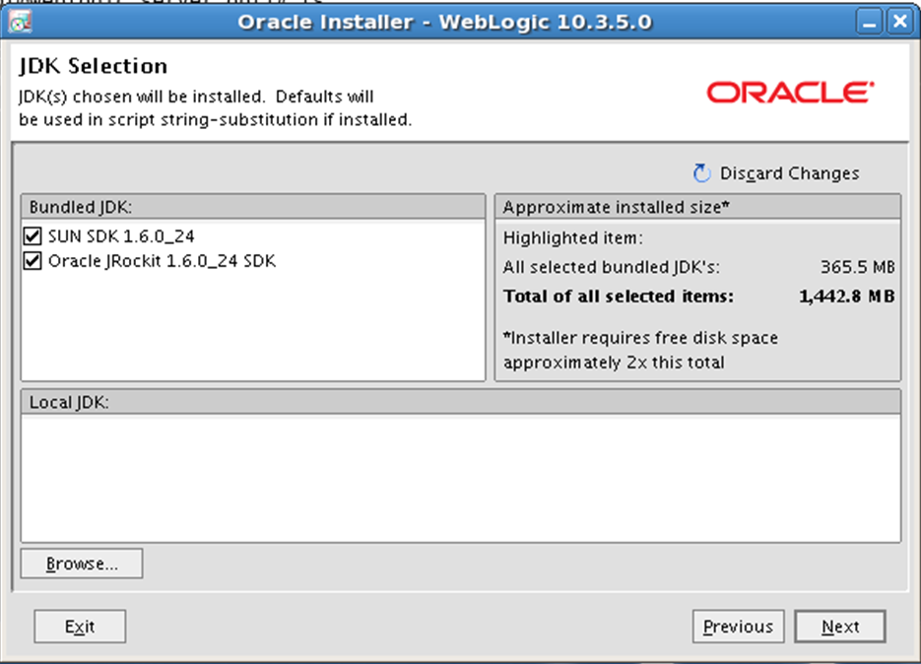This screenshot has width=921, height=664.
Task: Click inside the empty Local JDK list
Action: click(461, 479)
